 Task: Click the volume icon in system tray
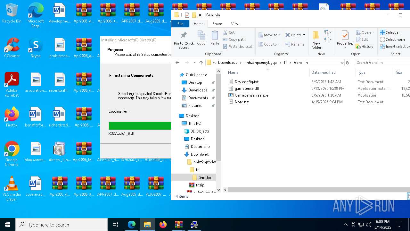pos(369,225)
